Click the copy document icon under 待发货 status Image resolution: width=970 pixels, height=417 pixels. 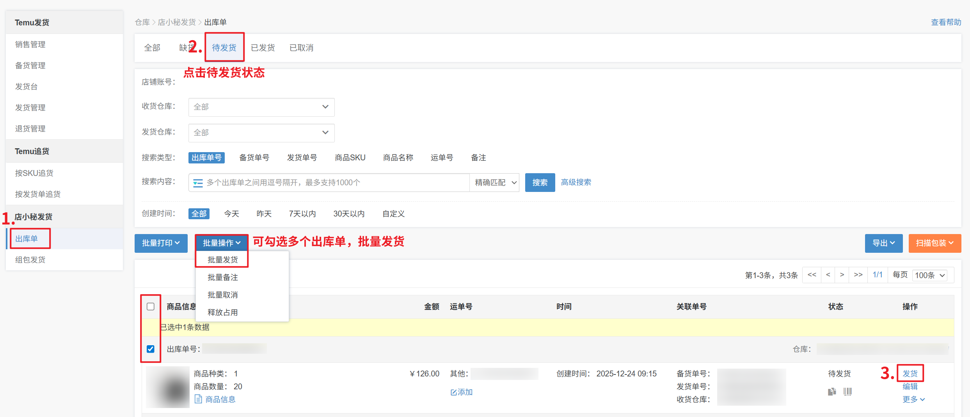click(832, 391)
